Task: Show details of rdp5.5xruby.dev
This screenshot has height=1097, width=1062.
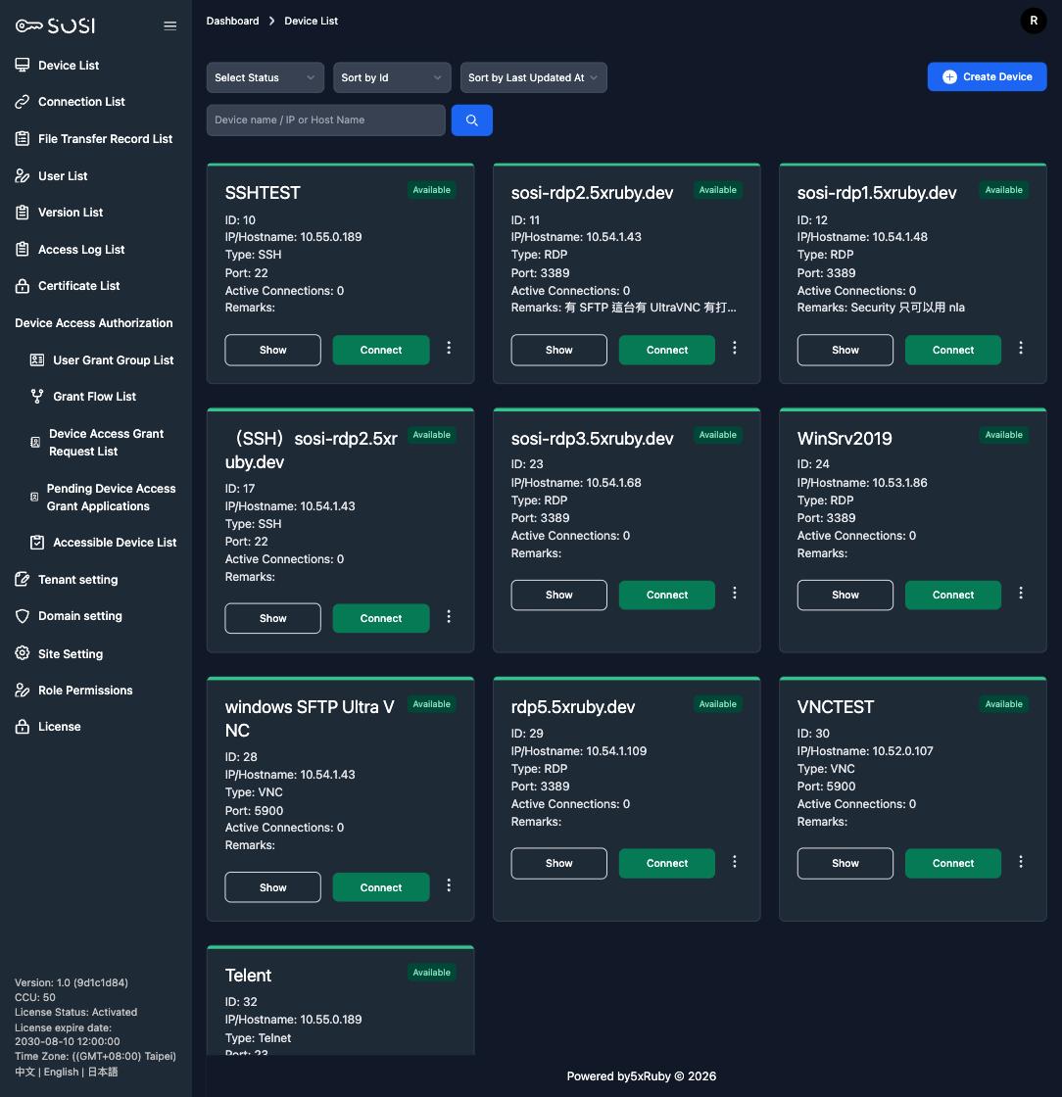Action: point(559,863)
